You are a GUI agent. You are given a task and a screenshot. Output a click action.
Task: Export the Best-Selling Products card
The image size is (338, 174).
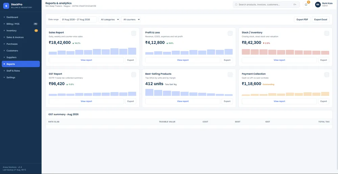227,101
